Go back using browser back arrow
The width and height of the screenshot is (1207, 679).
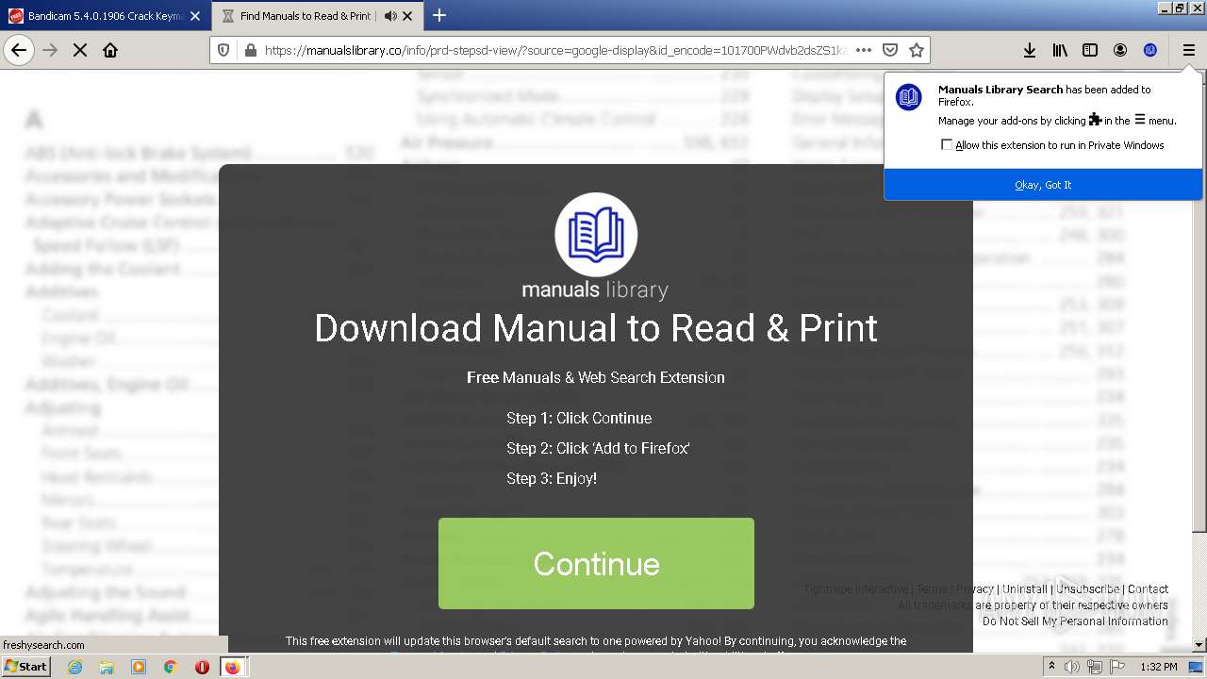click(19, 50)
